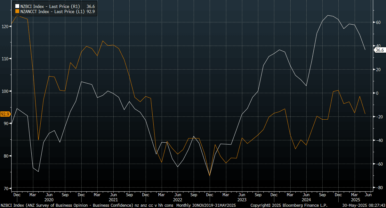The height and width of the screenshot is (208, 386).
Task: Click the 70 left axis label
Action: click(x=5, y=189)
